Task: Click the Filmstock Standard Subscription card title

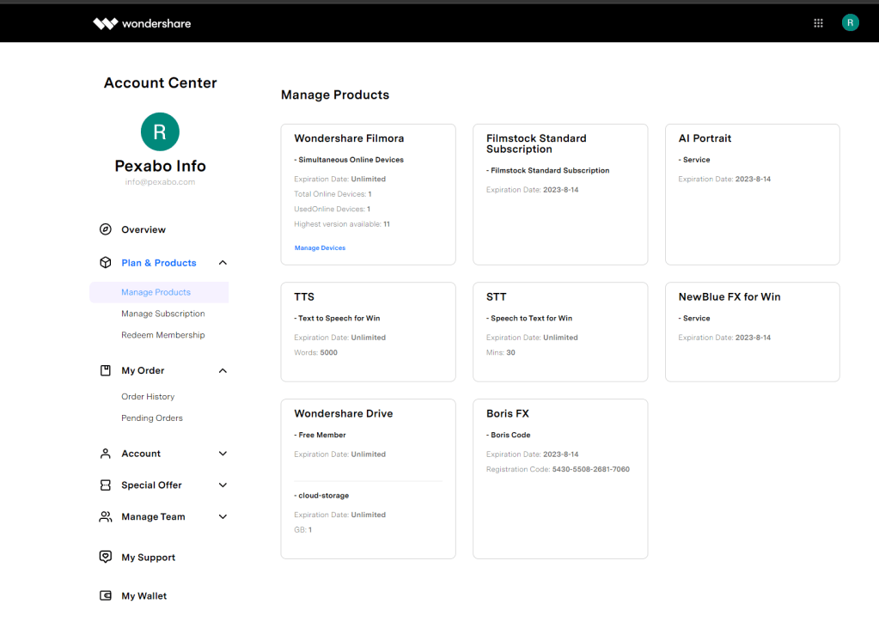Action: coord(536,143)
